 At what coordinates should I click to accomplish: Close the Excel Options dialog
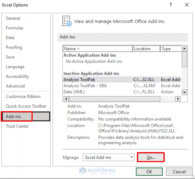pos(187,5)
